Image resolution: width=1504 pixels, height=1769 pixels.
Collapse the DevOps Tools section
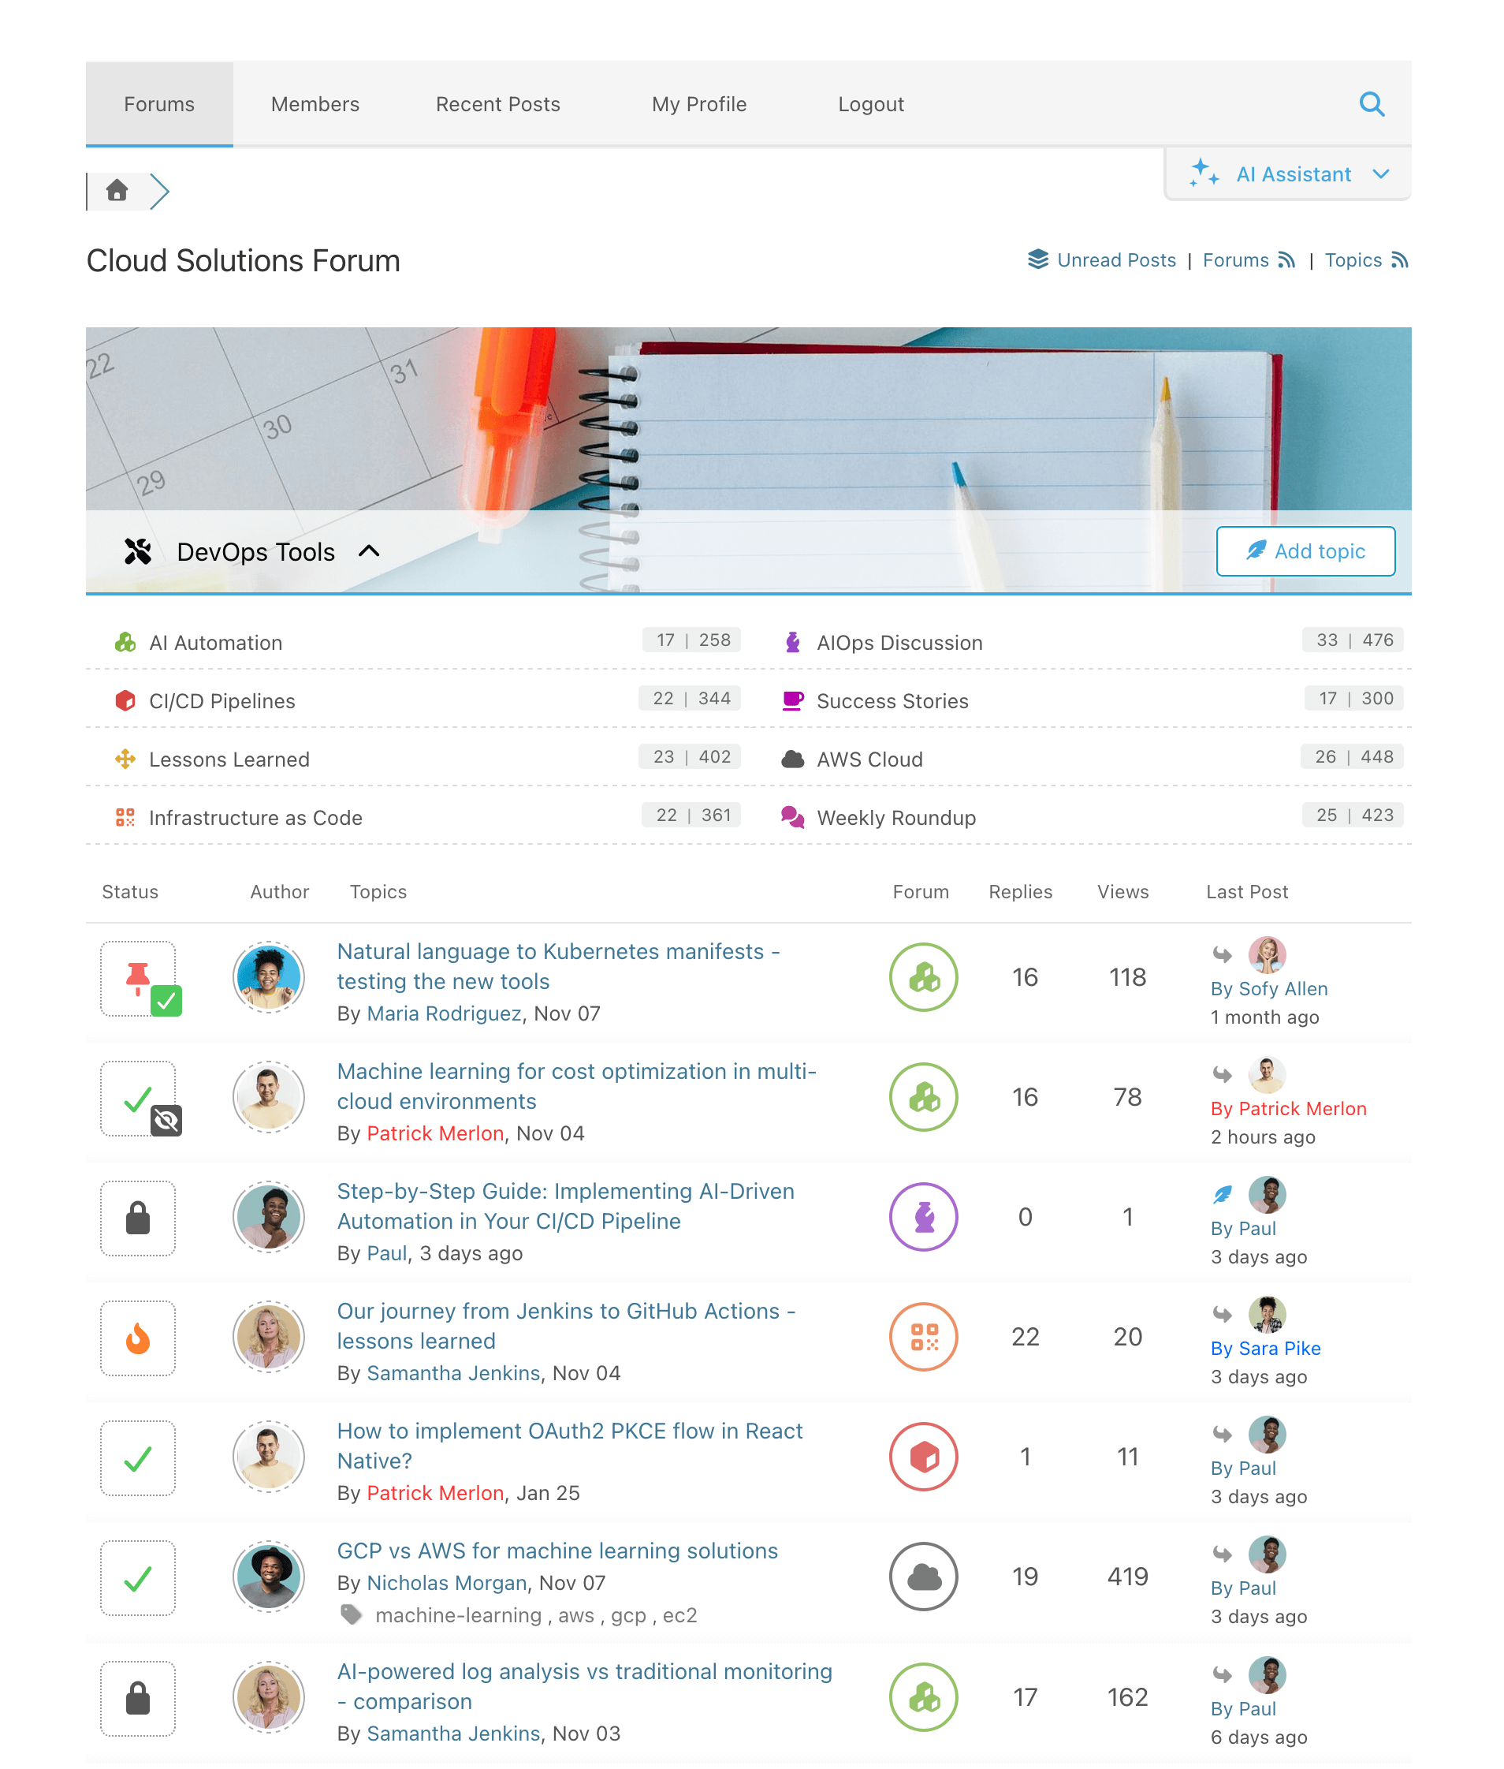(369, 552)
